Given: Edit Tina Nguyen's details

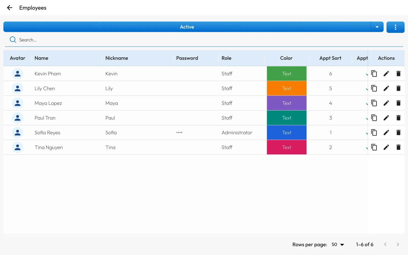Looking at the screenshot, I should pyautogui.click(x=386, y=147).
